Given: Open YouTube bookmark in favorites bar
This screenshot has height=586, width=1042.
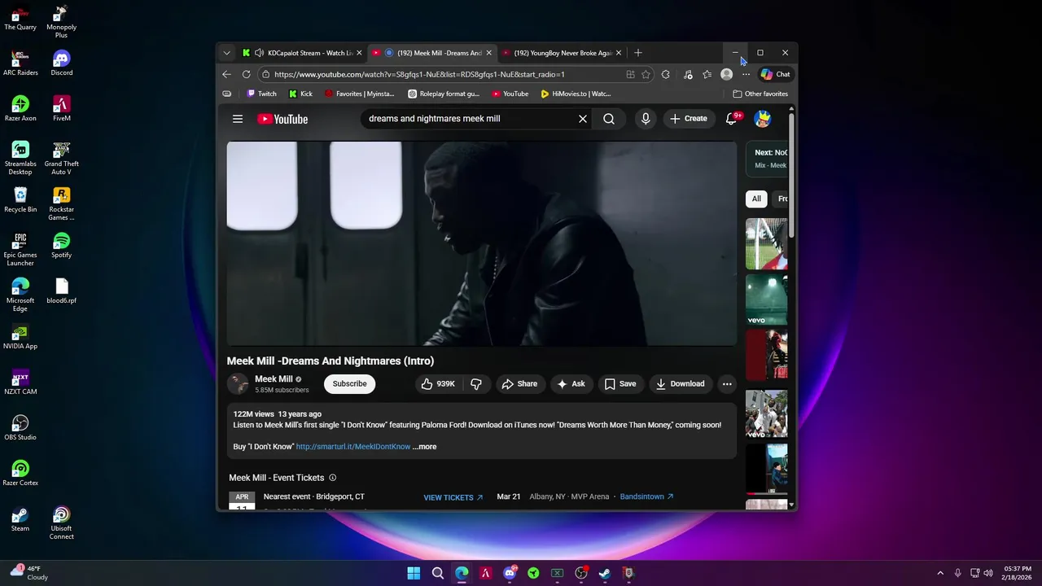Looking at the screenshot, I should coord(510,94).
